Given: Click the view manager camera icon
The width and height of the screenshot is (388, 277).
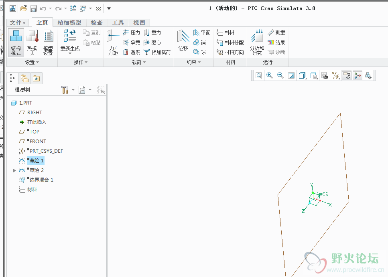Looking at the screenshot, I should coord(325,75).
